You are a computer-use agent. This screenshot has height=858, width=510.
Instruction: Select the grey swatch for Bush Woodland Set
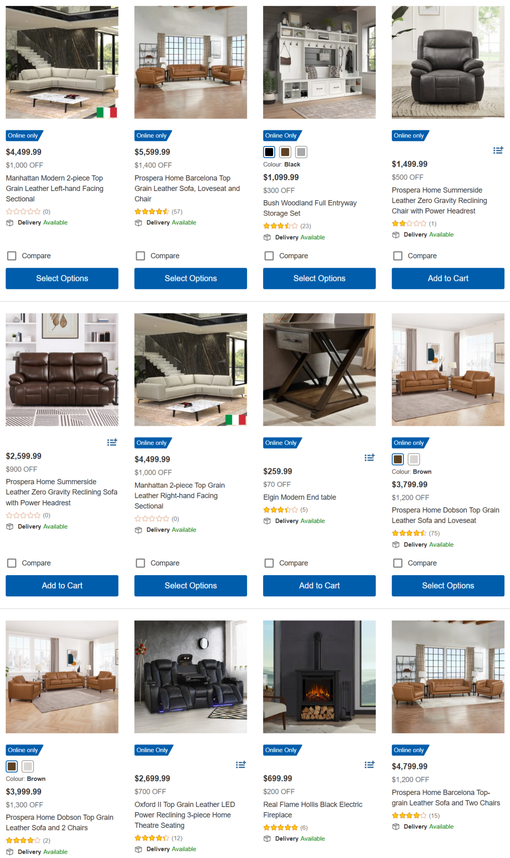[302, 152]
